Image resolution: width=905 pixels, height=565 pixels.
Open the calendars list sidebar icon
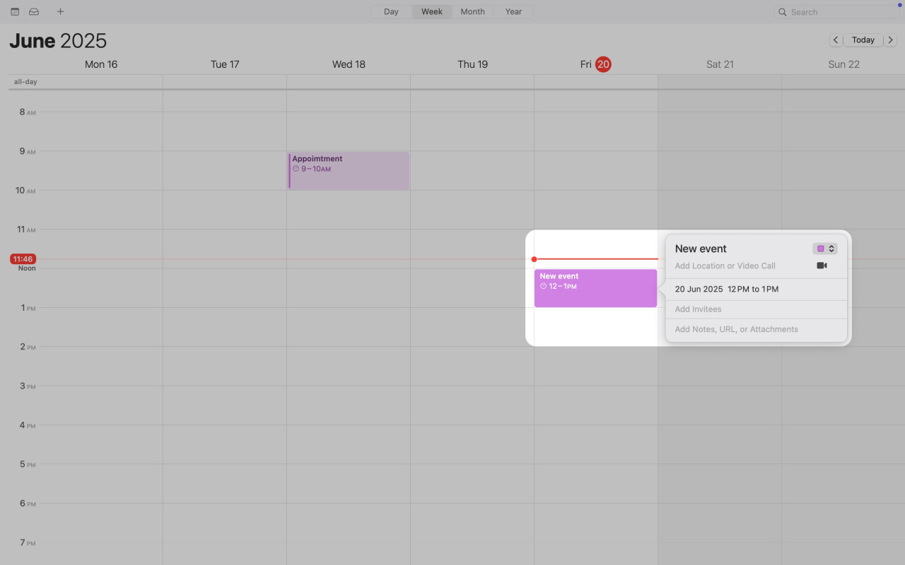[15, 12]
